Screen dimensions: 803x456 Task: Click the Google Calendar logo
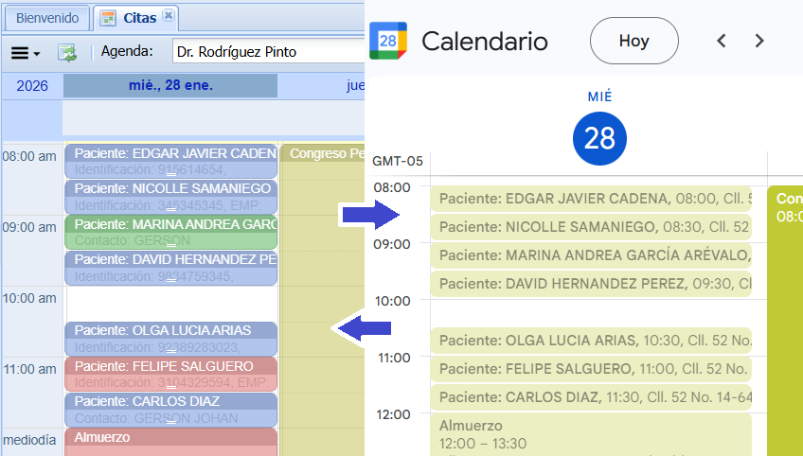pyautogui.click(x=389, y=41)
